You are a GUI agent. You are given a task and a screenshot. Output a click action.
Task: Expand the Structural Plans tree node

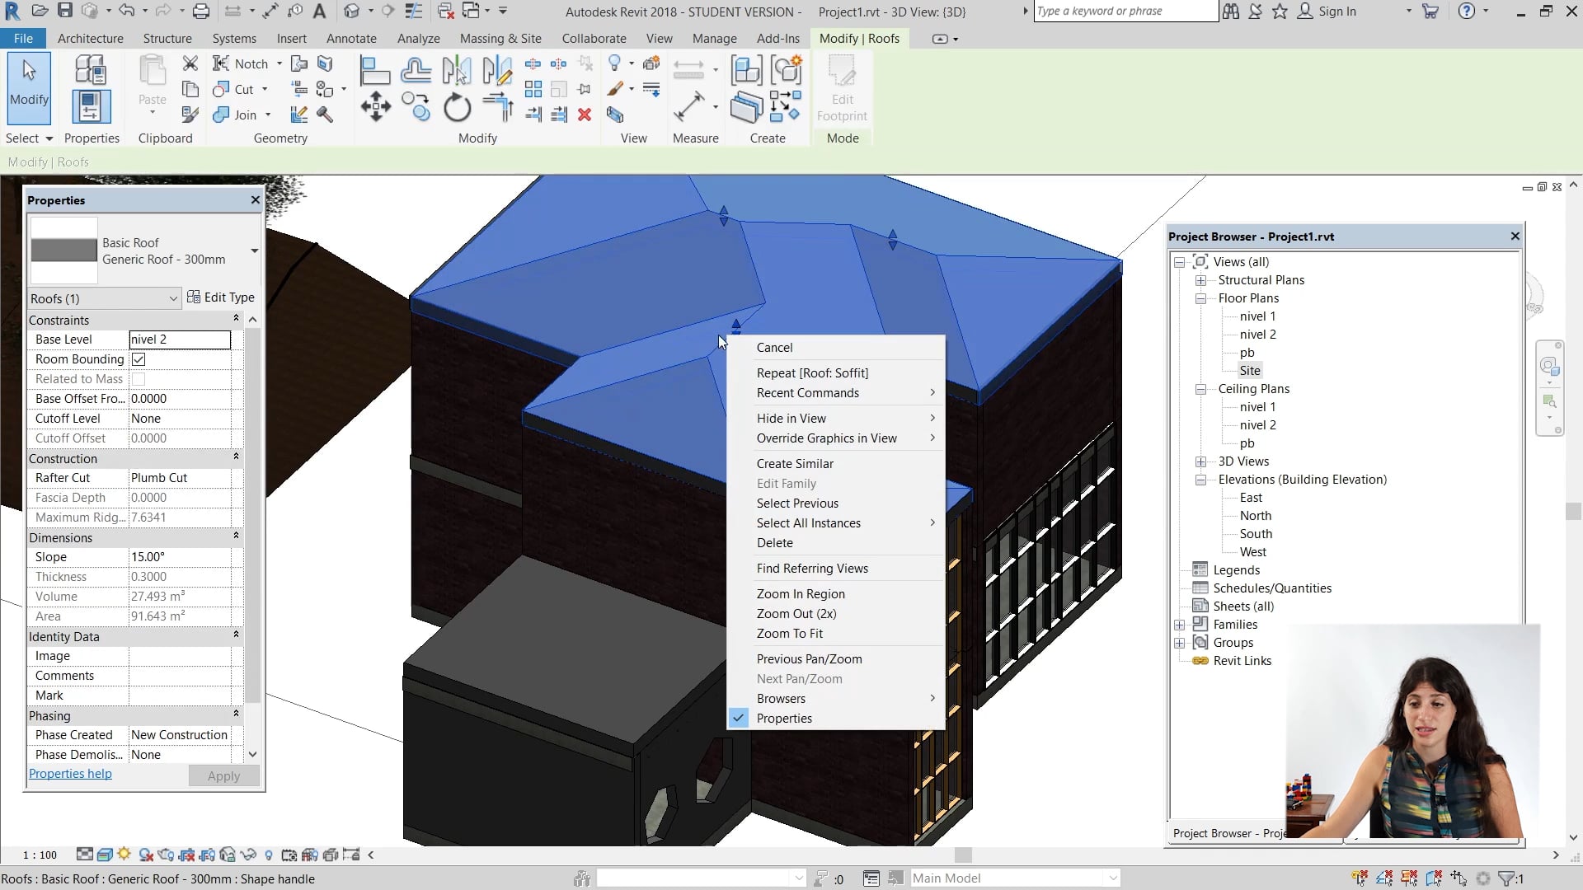point(1201,280)
